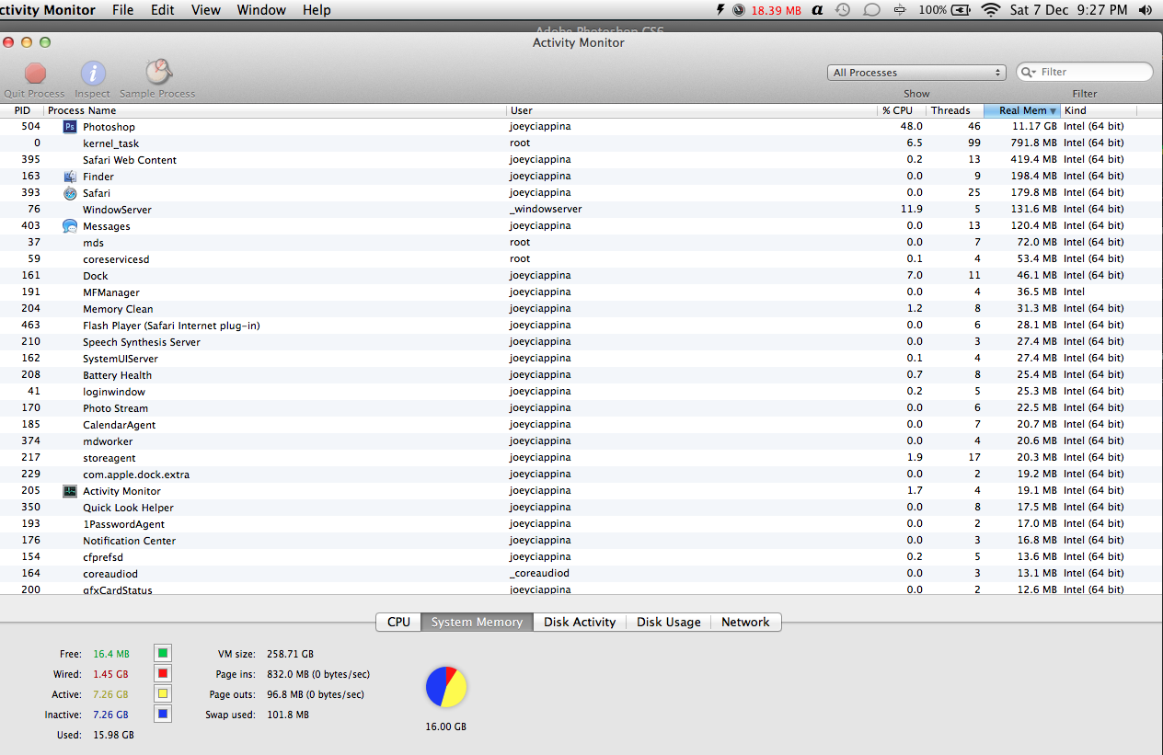Image resolution: width=1163 pixels, height=755 pixels.
Task: Click the Safari compass icon in process list
Action: (70, 193)
